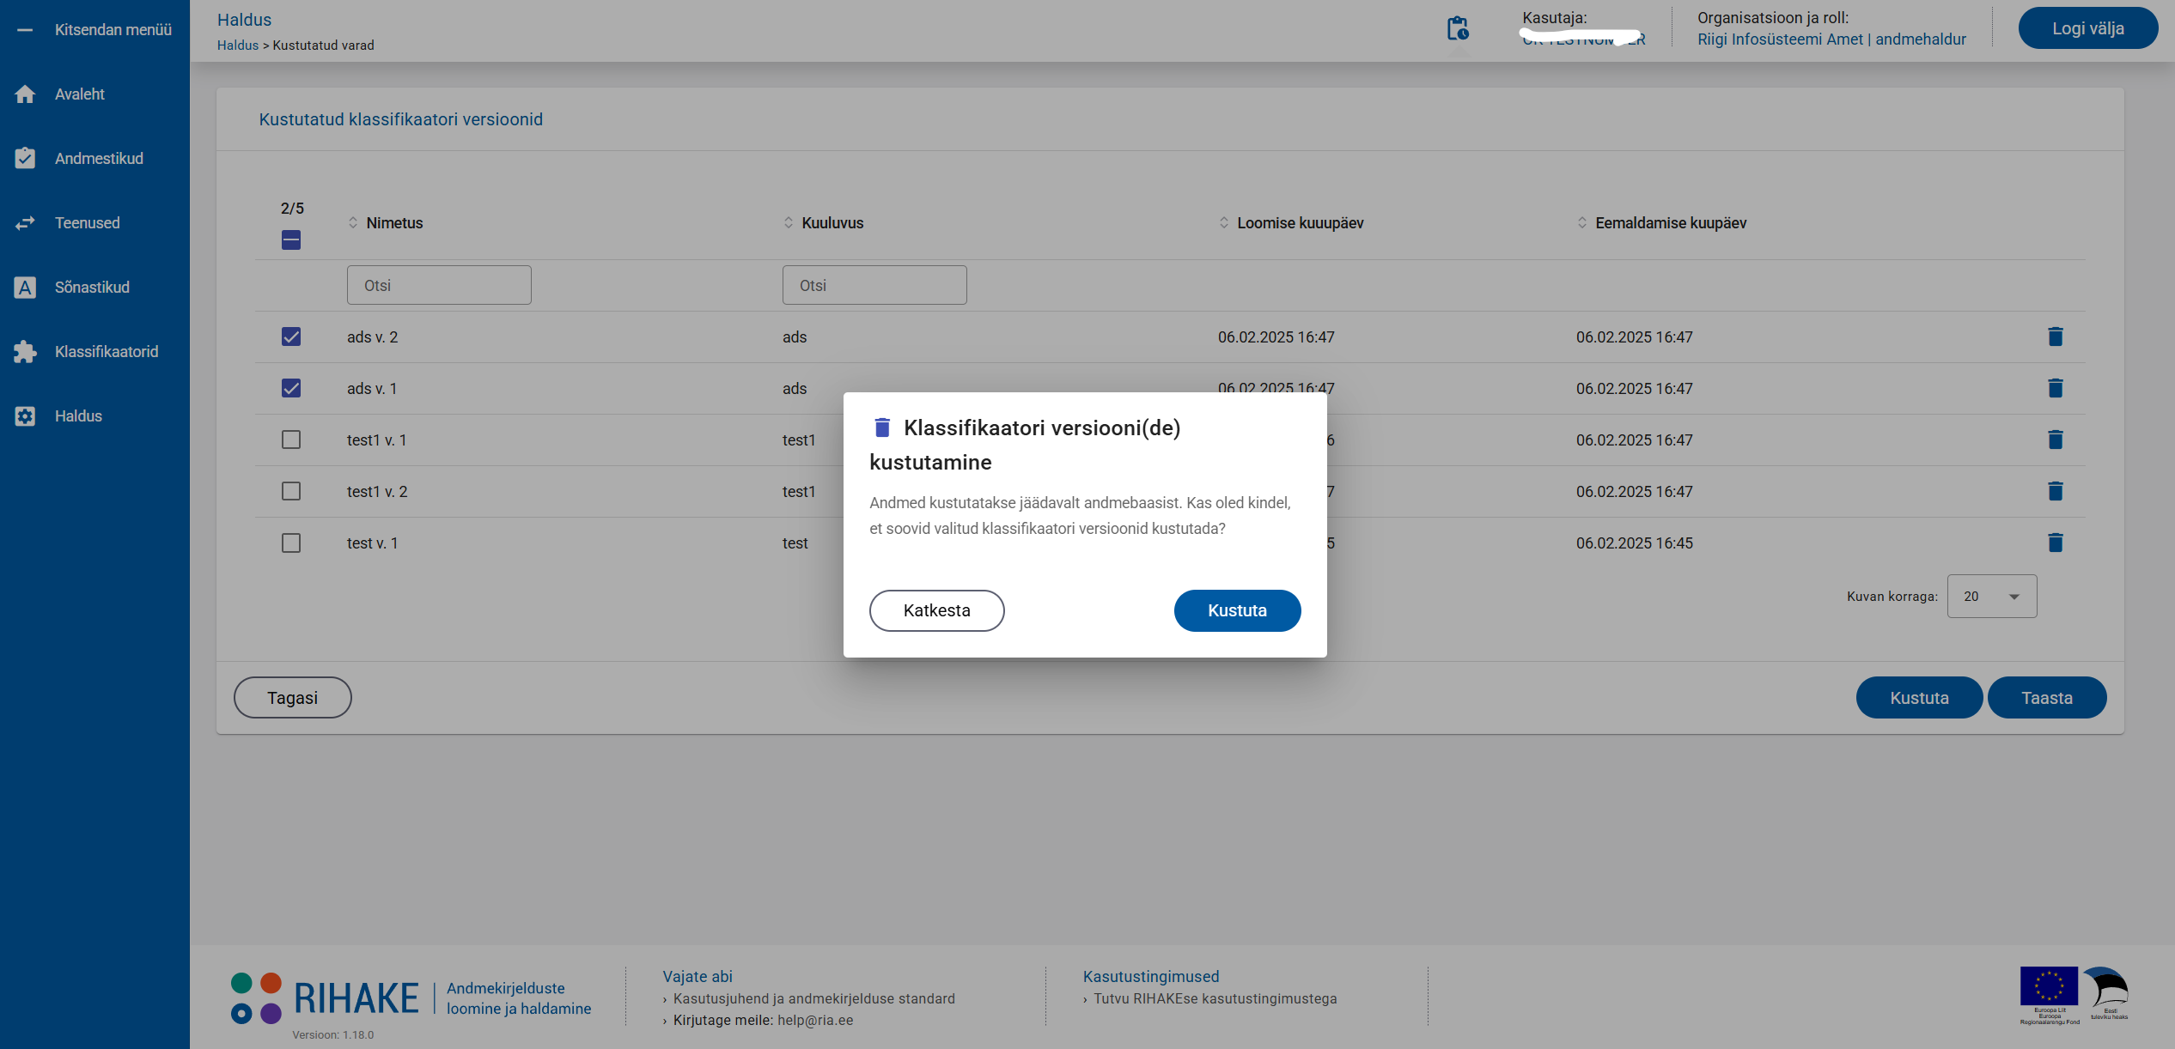Image resolution: width=2175 pixels, height=1049 pixels.
Task: Toggle the select-all header checkbox
Action: click(x=291, y=240)
